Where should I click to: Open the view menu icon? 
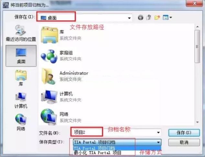(x=167, y=18)
